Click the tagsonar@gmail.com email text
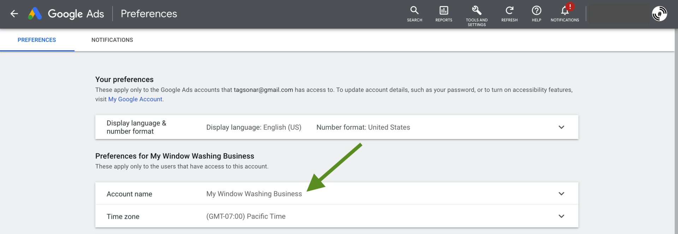This screenshot has height=234, width=678. [x=263, y=90]
